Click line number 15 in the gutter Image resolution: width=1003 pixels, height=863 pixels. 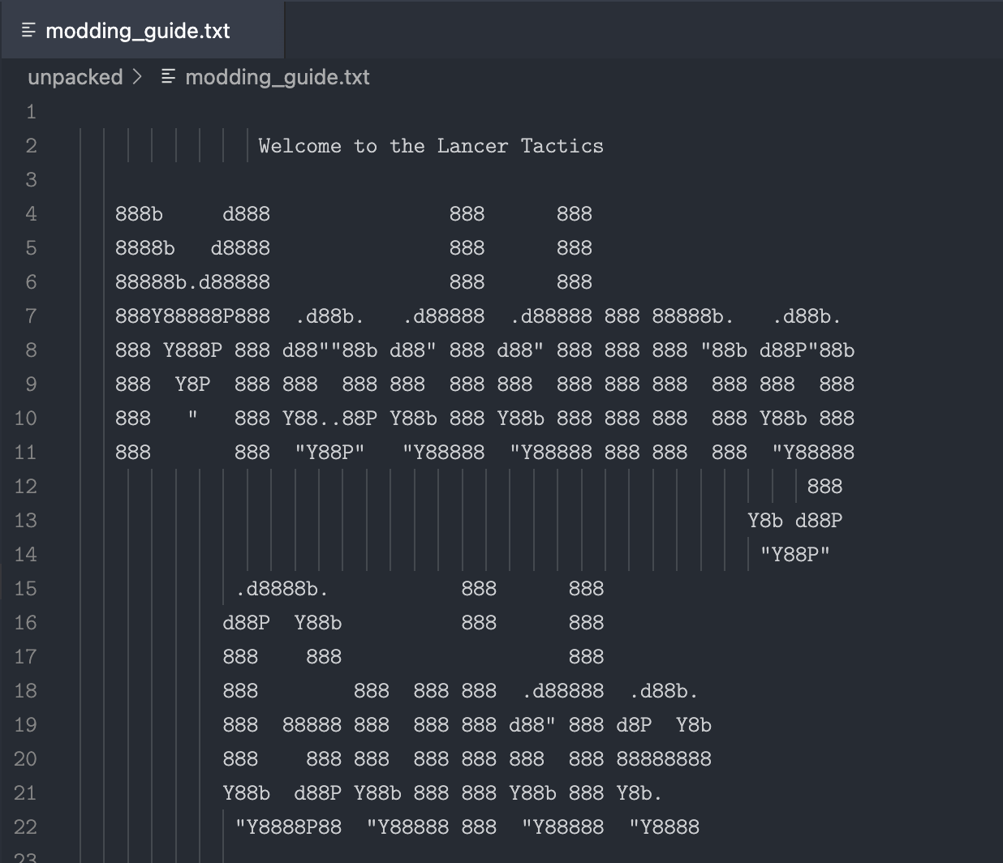(26, 589)
